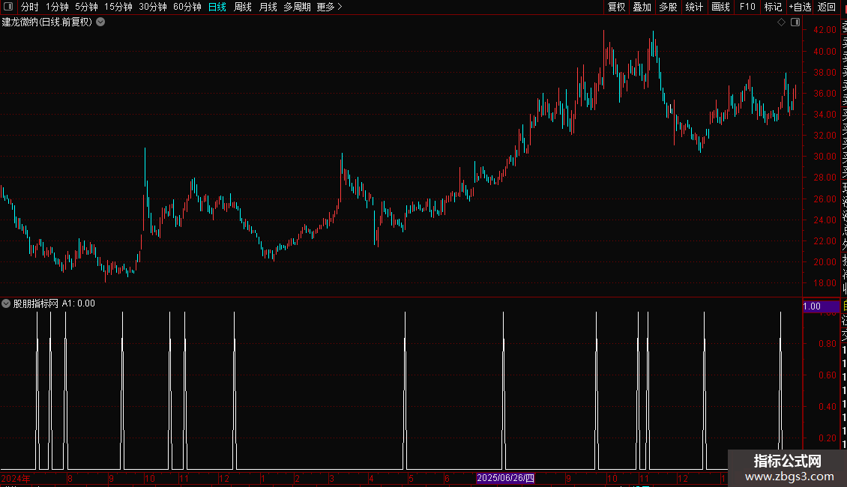Toggle the left sidebar panel icon
Screen dimensions: 847x487
pos(8,7)
